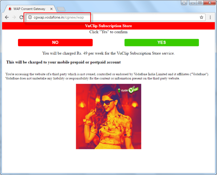The width and height of the screenshot is (217, 175).
Task: Click the green YES button
Action: [x=162, y=42]
